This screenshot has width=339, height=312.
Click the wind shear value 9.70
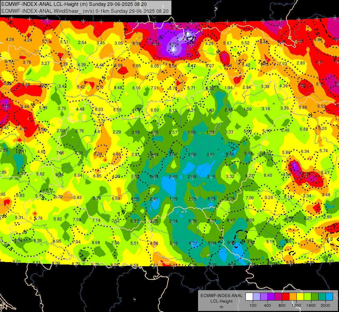[95, 265]
